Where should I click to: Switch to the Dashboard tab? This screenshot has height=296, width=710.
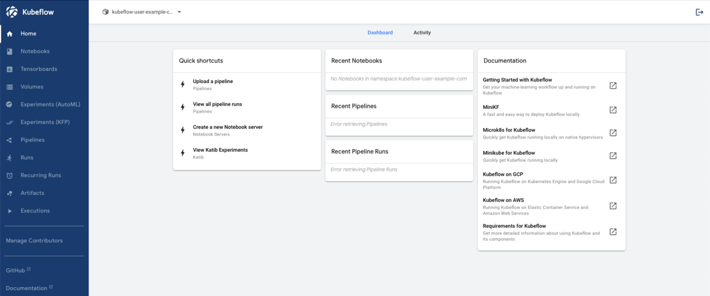point(380,33)
